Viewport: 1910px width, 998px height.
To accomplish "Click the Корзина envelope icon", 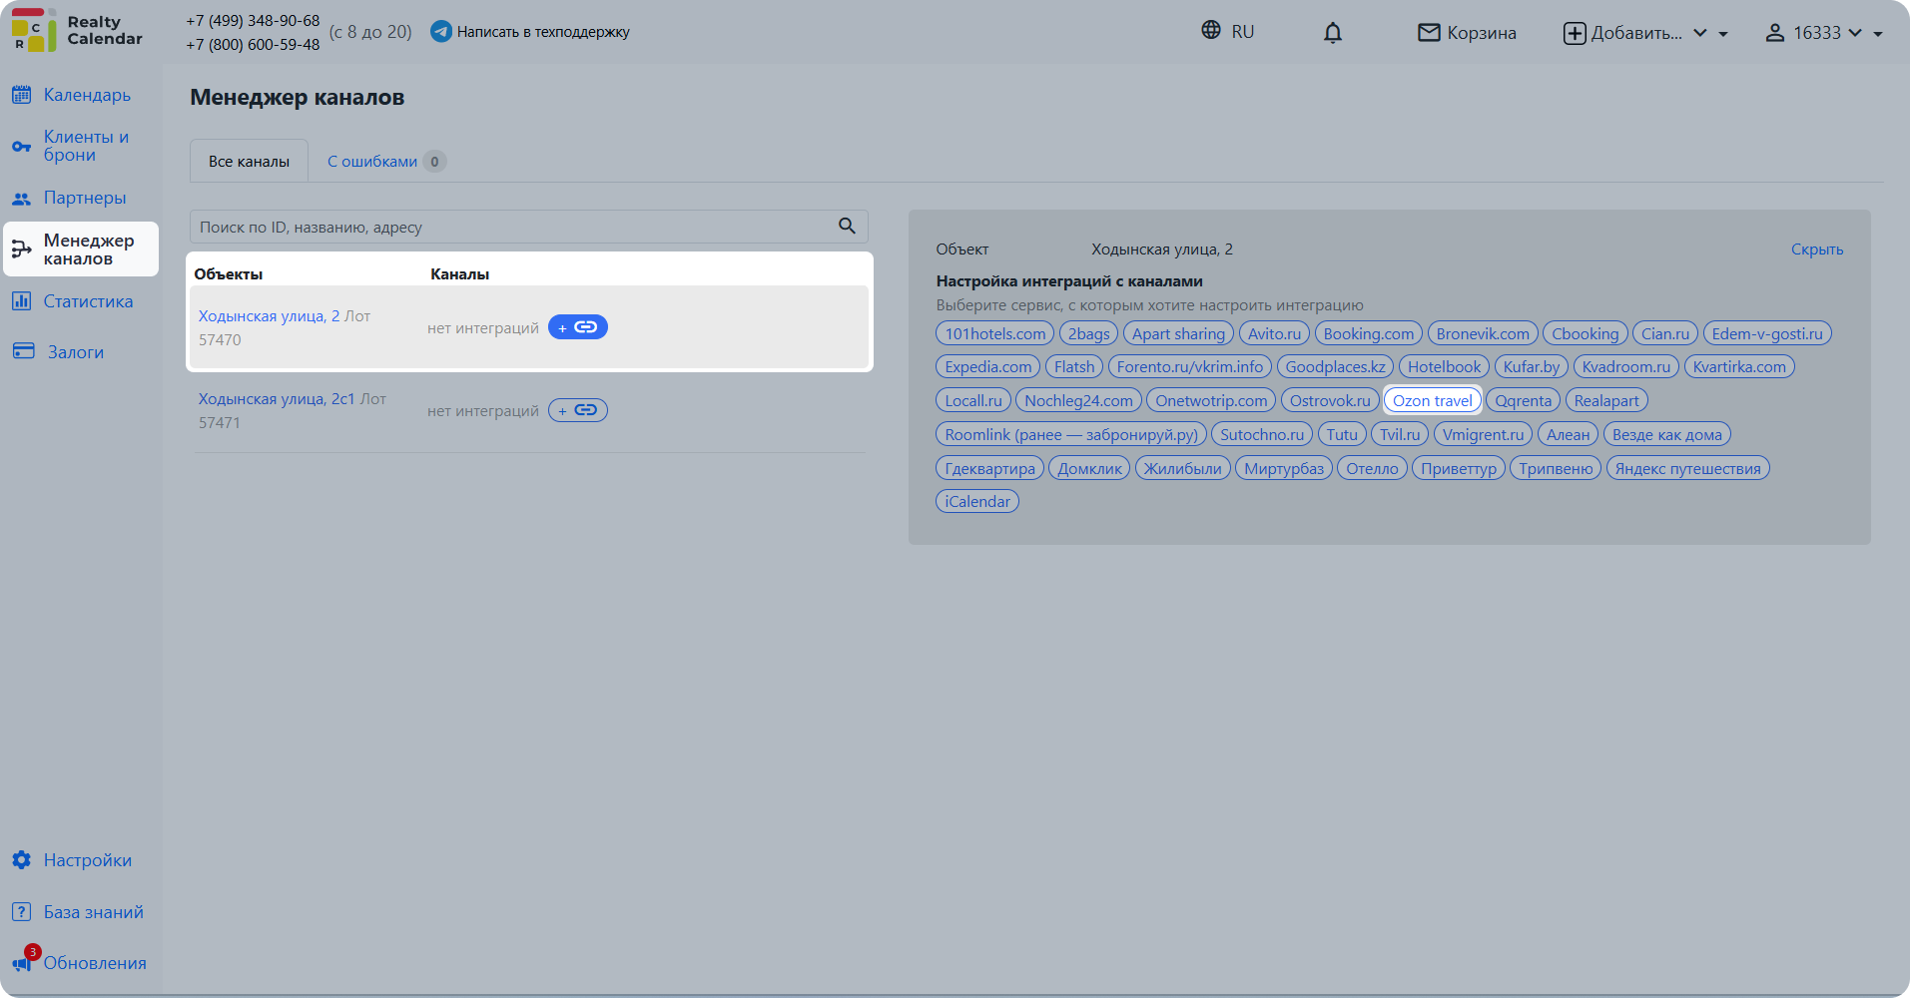I will (1430, 33).
